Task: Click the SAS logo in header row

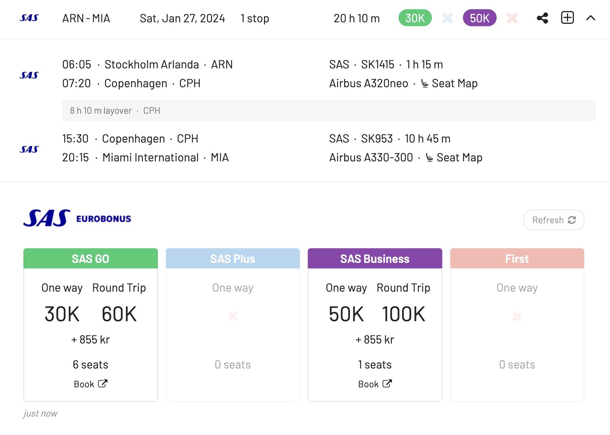Action: [x=29, y=18]
